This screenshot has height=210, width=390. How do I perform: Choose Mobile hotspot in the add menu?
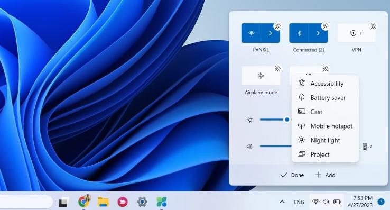click(325, 126)
